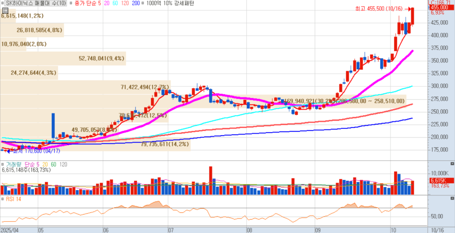The image size is (455, 233).
Task: Select the 6,615,148(1.2%) volume profile bar
Action: 8,16
